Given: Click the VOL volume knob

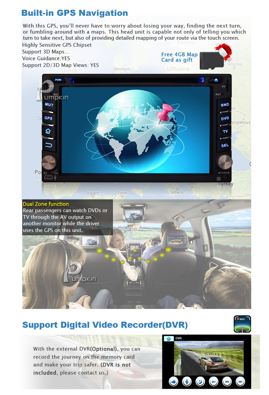Looking at the screenshot, I should click(49, 162).
